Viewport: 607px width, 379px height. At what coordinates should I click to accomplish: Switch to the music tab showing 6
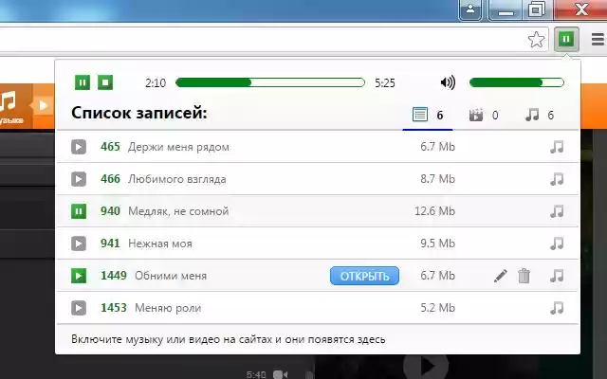(x=540, y=115)
